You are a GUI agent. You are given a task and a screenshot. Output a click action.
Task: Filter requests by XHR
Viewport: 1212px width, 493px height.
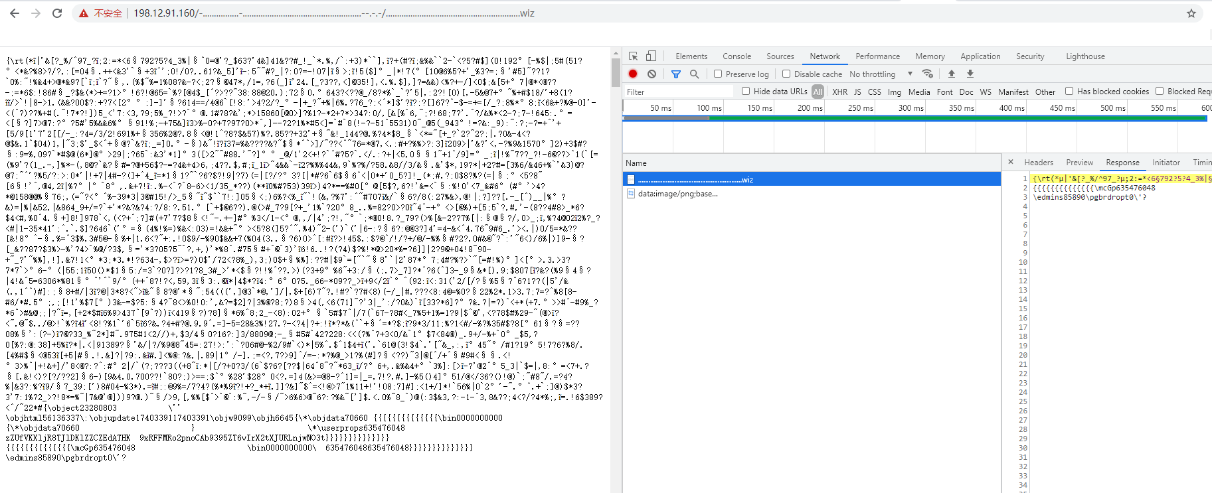(x=839, y=92)
